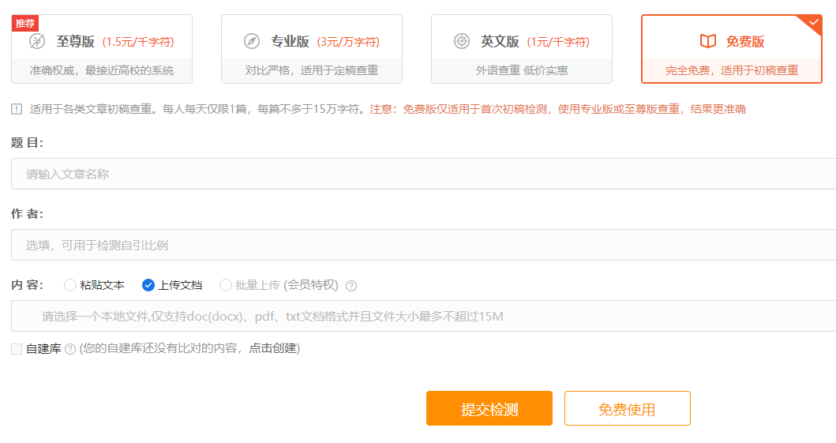Choose the 批量上传 (会员特权) radio option

tap(226, 285)
